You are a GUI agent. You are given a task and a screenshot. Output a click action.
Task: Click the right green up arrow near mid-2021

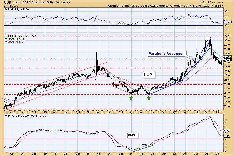tap(149, 98)
